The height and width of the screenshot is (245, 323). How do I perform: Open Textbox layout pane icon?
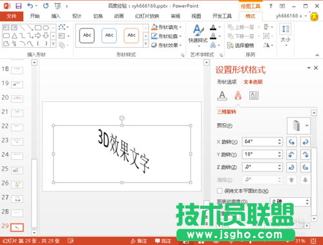click(x=254, y=95)
